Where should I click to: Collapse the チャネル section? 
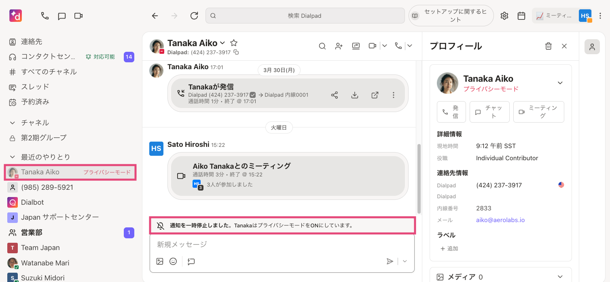click(13, 123)
